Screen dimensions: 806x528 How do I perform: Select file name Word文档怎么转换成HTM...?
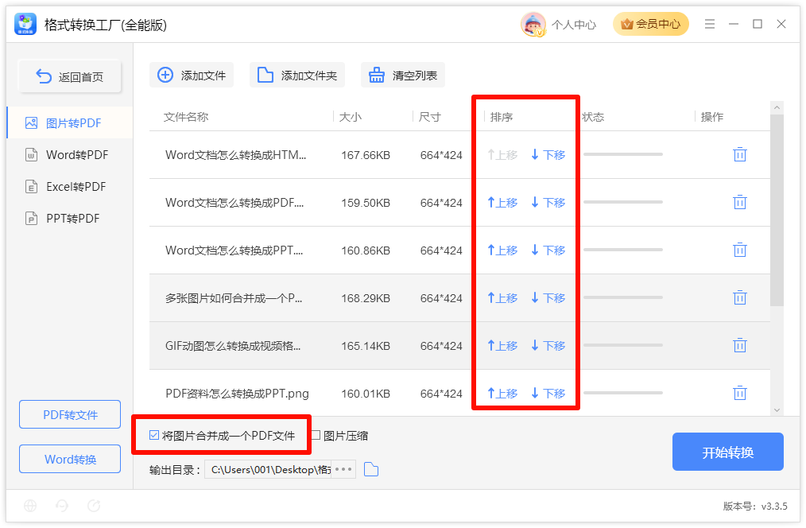click(x=235, y=155)
